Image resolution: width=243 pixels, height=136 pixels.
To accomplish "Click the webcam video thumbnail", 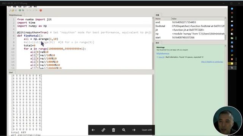I will coord(227,121).
